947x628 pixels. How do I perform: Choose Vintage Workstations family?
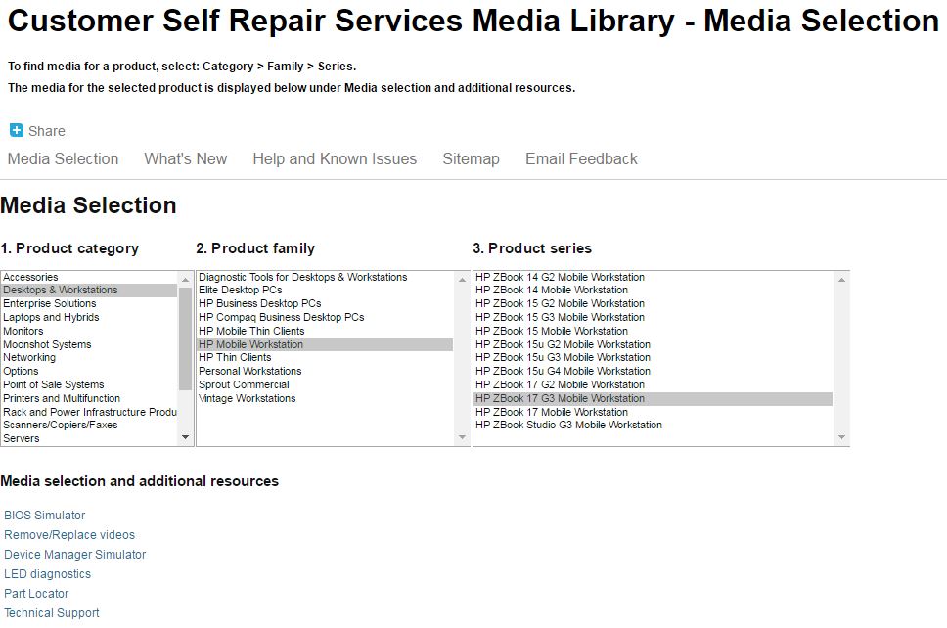pyautogui.click(x=325, y=398)
